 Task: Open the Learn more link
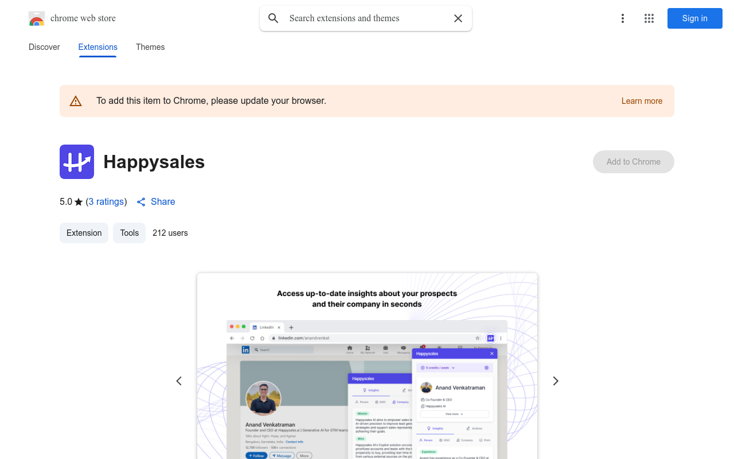pos(642,101)
